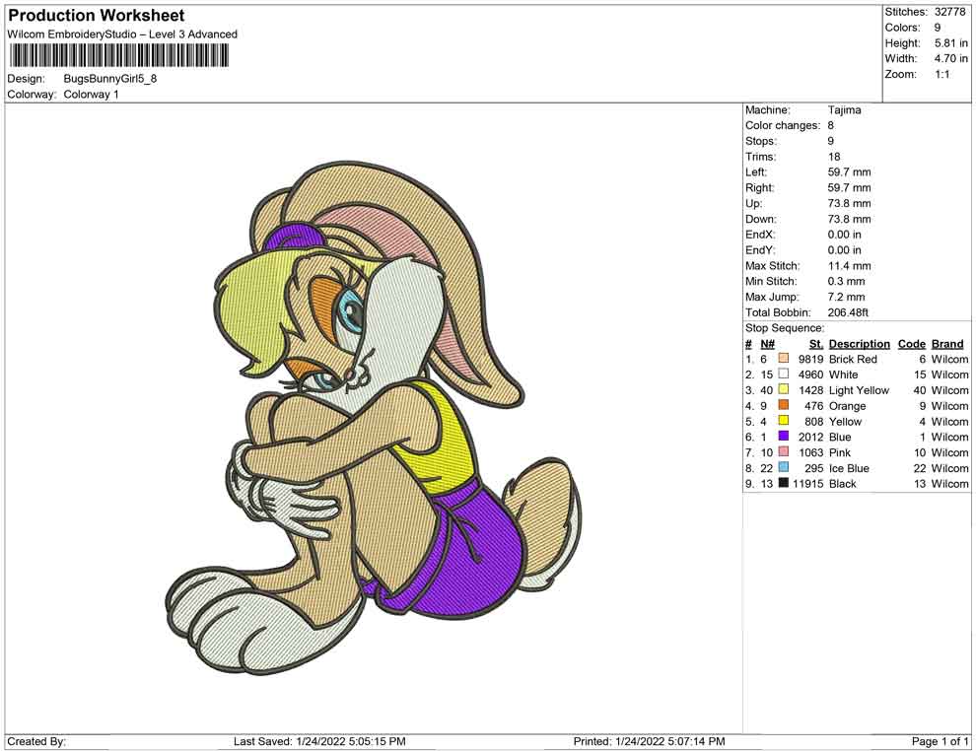Click the Ice Blue color swatch
This screenshot has width=976, height=751.
click(x=784, y=467)
